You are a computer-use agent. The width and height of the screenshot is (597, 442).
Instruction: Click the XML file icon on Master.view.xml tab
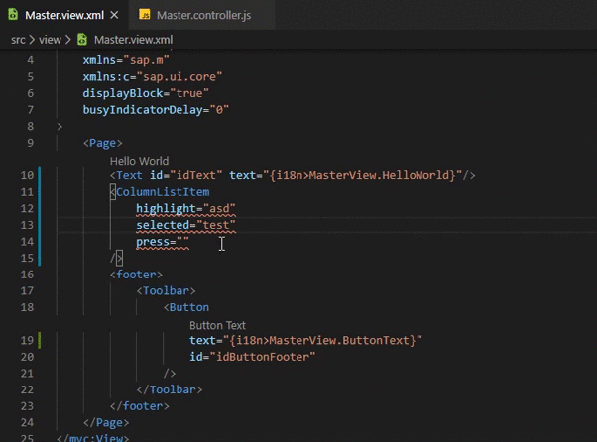pos(13,15)
